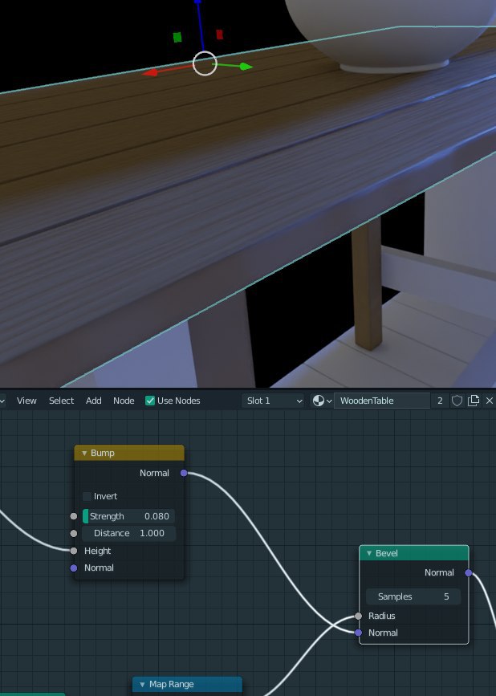
Task: Click the green plane gizmo handle
Action: coord(177,37)
